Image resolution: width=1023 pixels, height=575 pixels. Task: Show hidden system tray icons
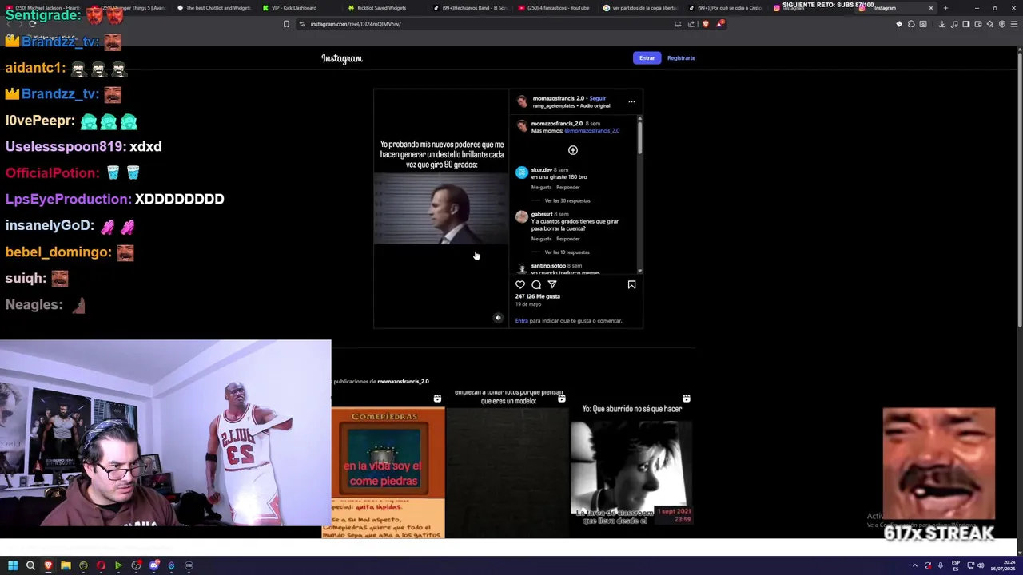pyautogui.click(x=914, y=565)
